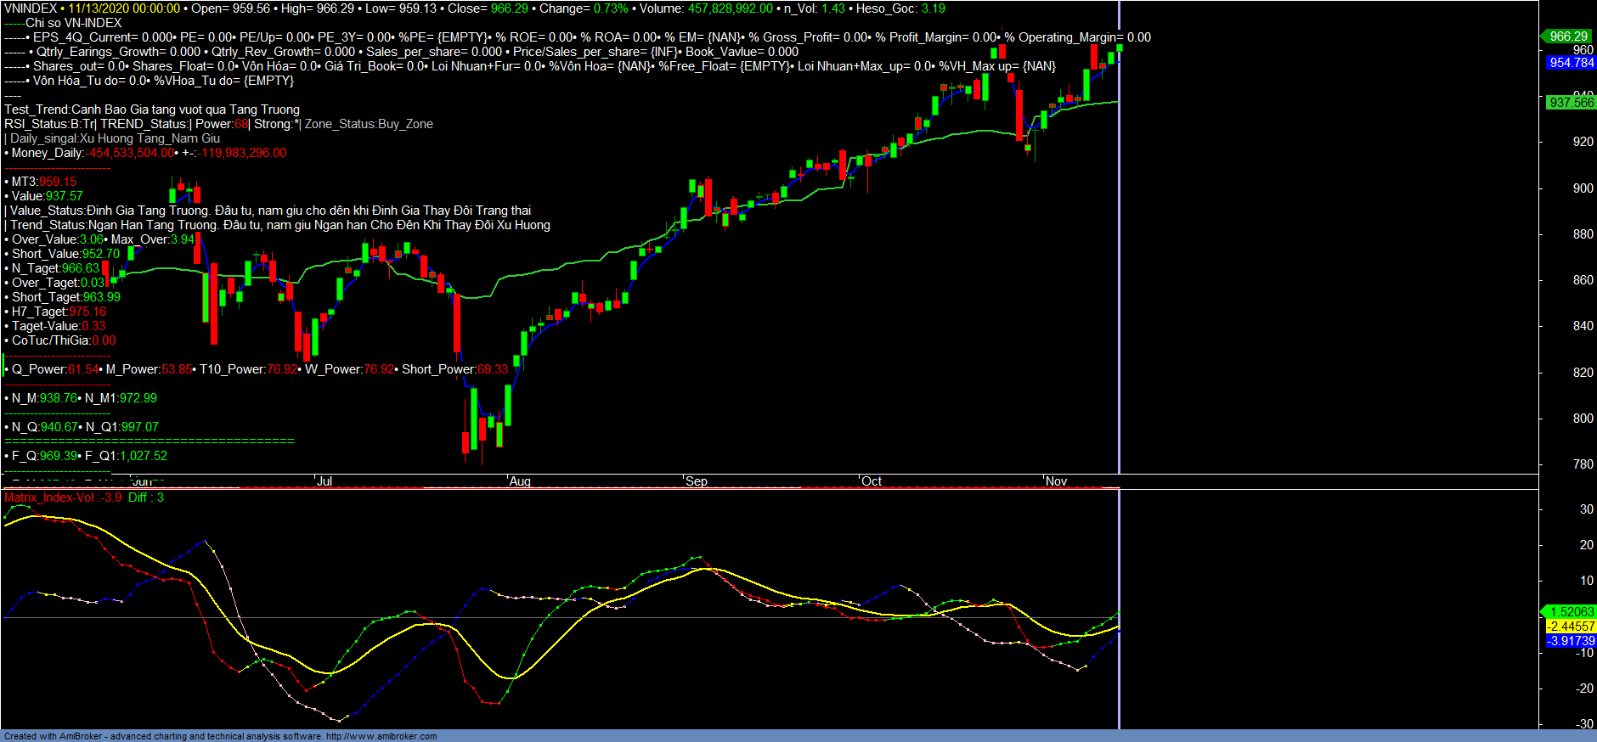
Task: Click the green 1.52063 indicator label
Action: [x=1571, y=612]
